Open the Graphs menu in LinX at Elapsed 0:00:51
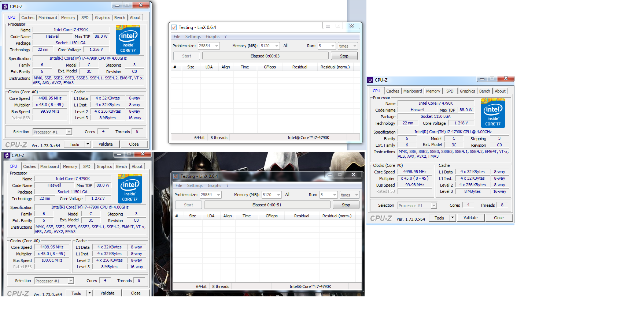635x311 pixels. click(x=214, y=186)
